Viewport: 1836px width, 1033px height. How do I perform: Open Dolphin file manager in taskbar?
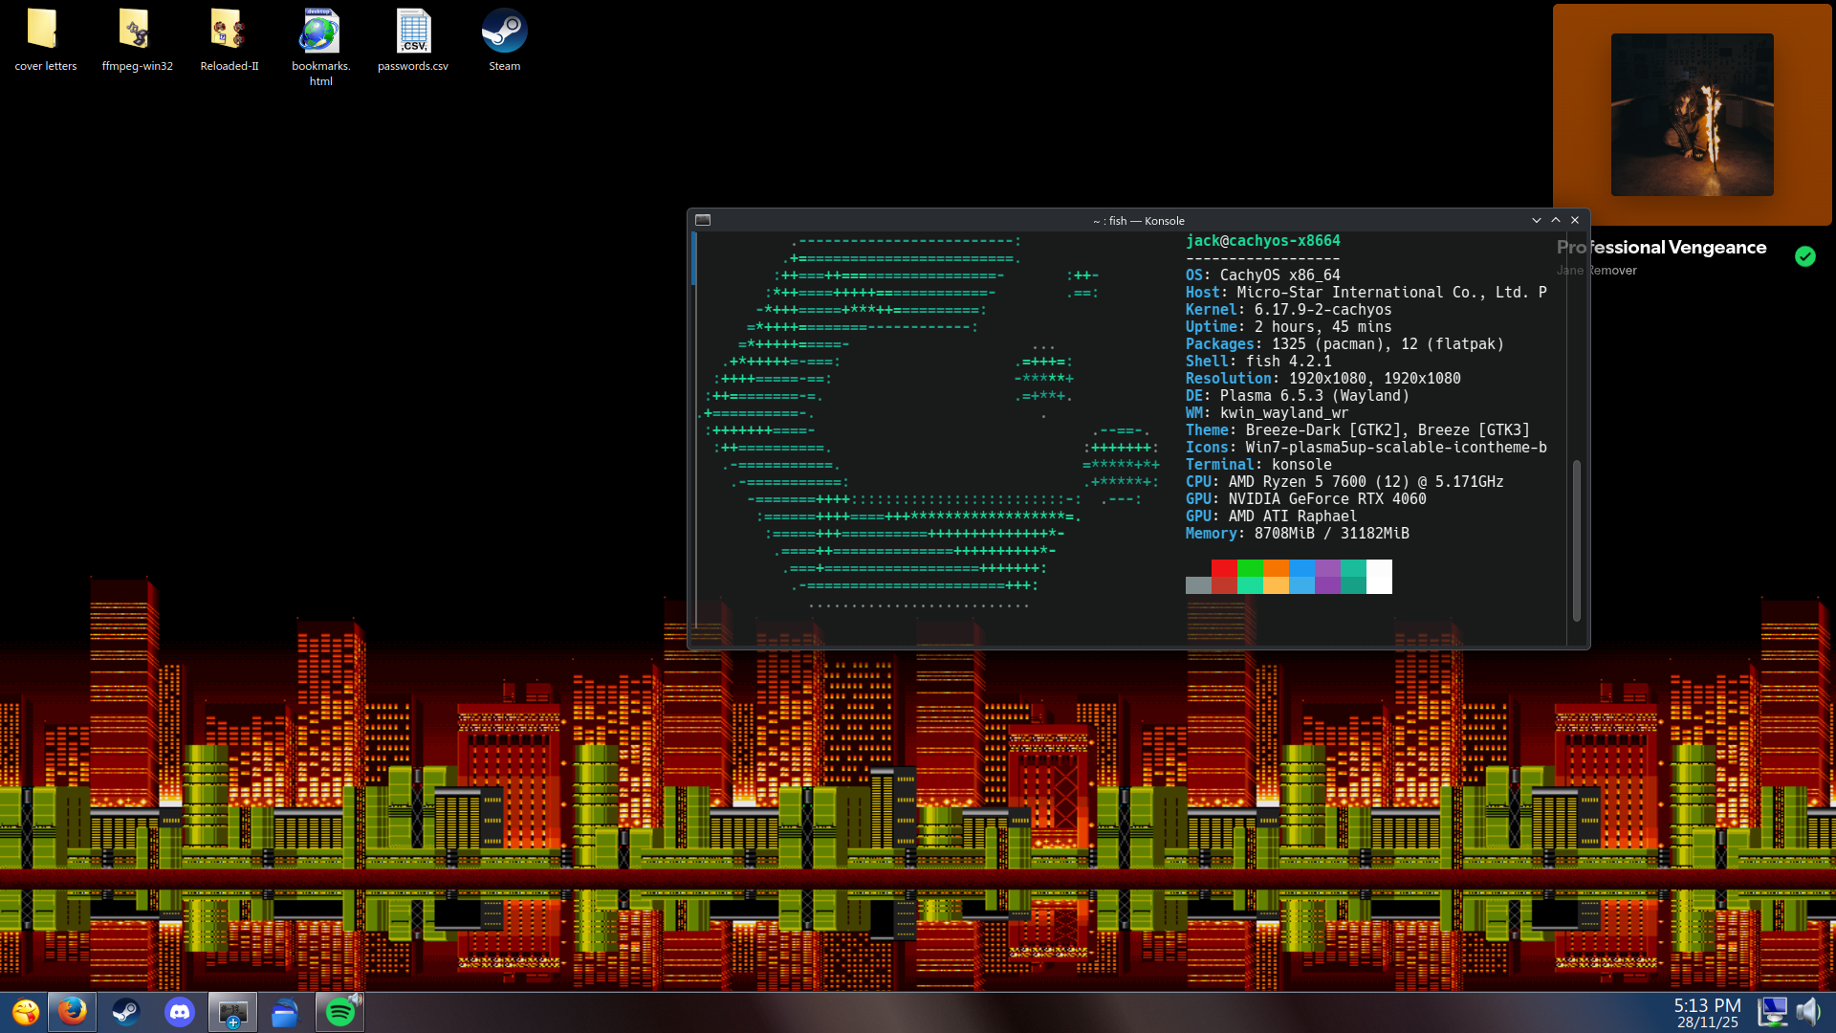pos(285,1012)
